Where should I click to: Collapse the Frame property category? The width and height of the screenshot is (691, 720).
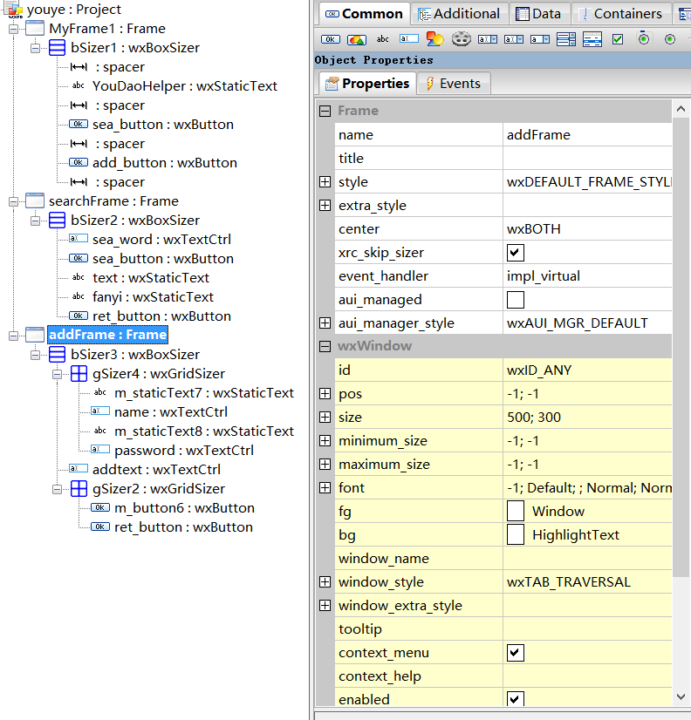[325, 111]
